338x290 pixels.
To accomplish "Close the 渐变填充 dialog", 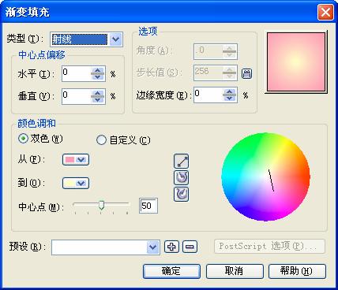I will [x=325, y=12].
